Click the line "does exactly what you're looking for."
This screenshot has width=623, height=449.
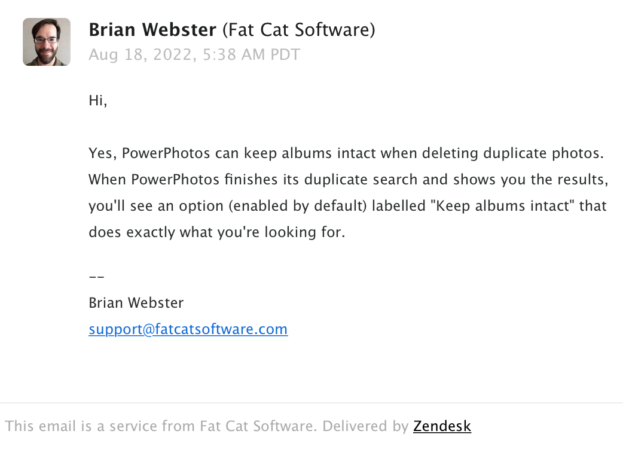[x=217, y=233]
